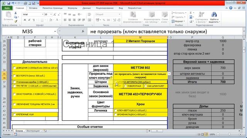This screenshot has width=247, height=138.
Task: Open the font size dropdown
Action: tap(51, 15)
